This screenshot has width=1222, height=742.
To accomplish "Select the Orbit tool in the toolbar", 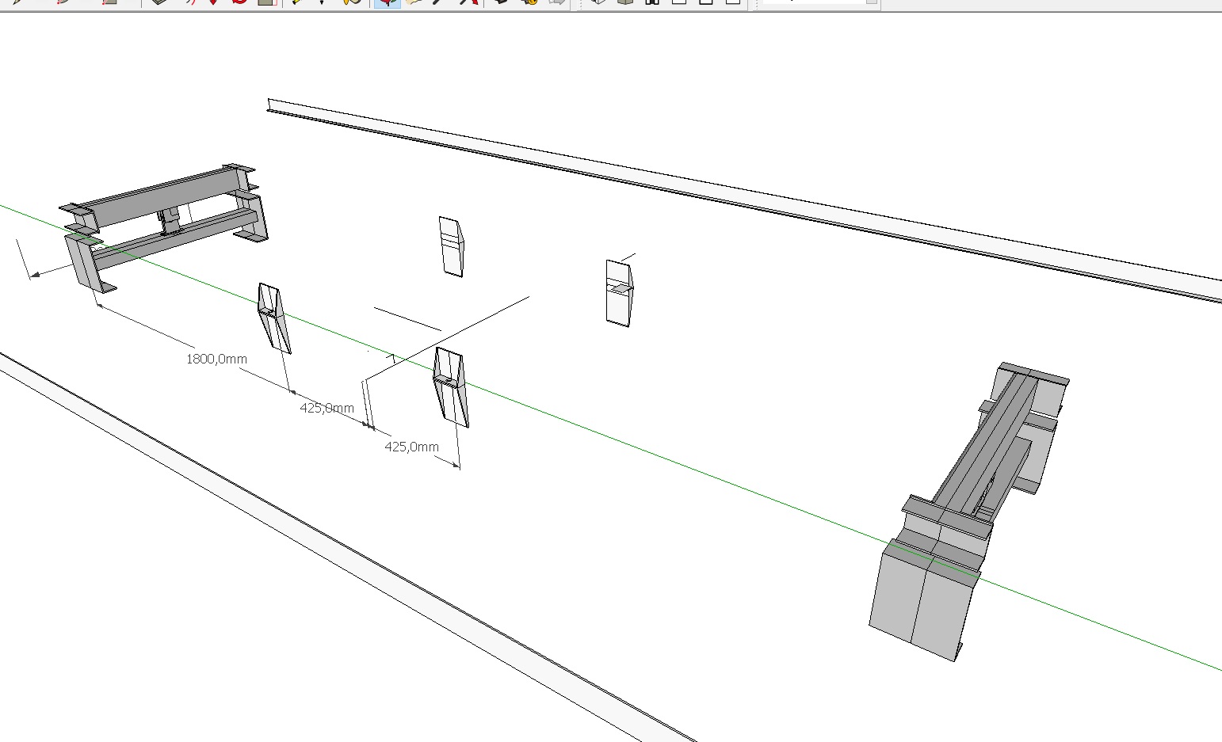I will (386, 2).
